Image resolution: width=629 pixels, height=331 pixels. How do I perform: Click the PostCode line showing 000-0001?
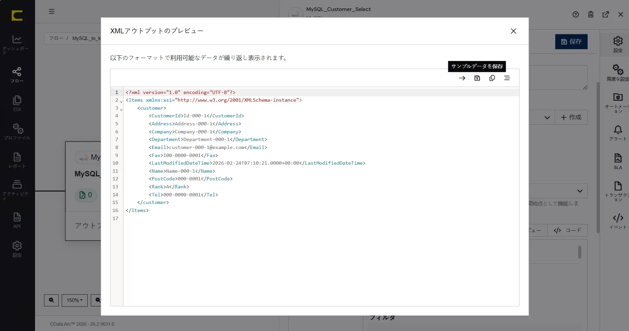click(191, 179)
